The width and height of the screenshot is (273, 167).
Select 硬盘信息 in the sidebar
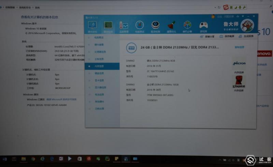[x=99, y=73]
